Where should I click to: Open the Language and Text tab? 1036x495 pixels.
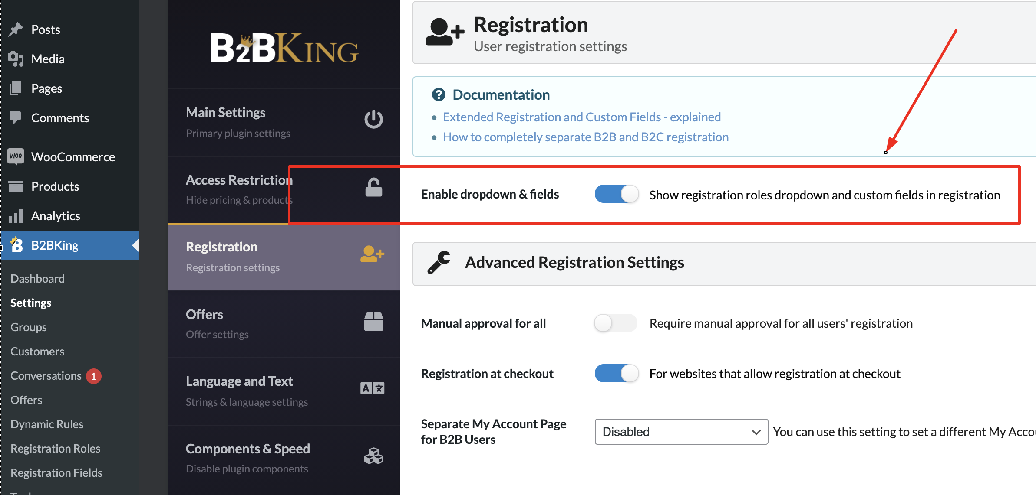(x=284, y=391)
